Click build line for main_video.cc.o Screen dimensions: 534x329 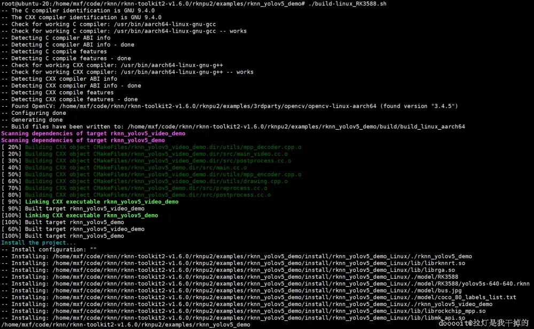pyautogui.click(x=144, y=154)
